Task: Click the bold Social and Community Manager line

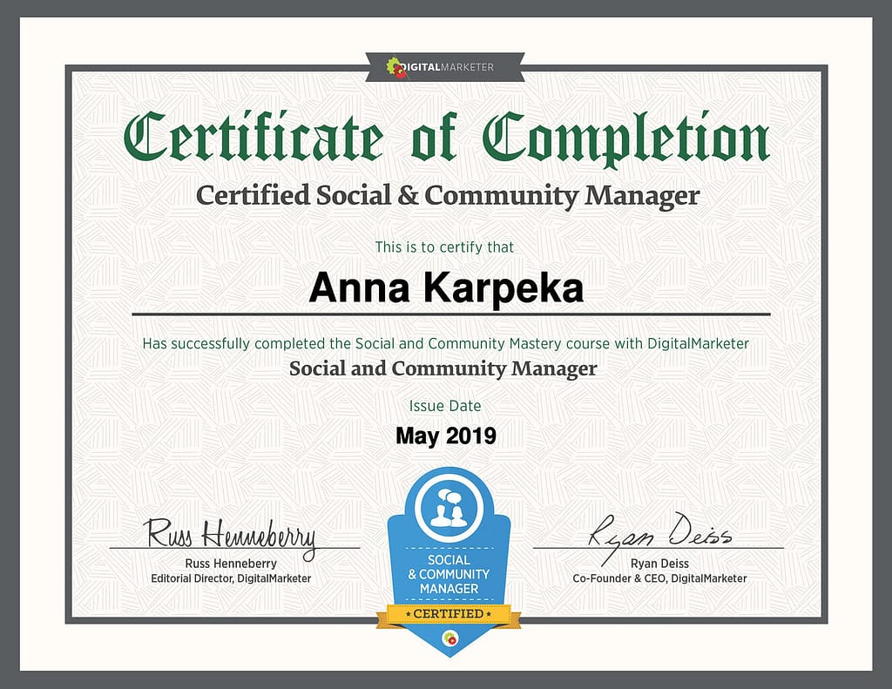Action: pos(443,368)
